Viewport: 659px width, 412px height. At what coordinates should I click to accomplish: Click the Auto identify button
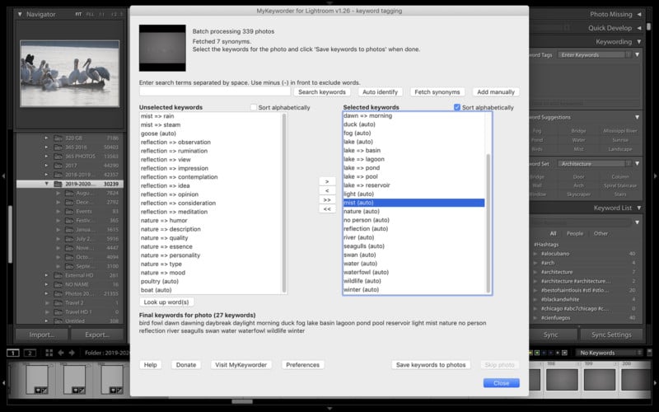[380, 92]
